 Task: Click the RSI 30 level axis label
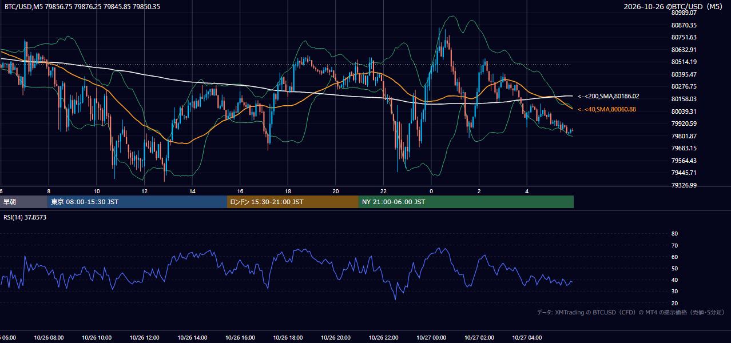(674, 292)
